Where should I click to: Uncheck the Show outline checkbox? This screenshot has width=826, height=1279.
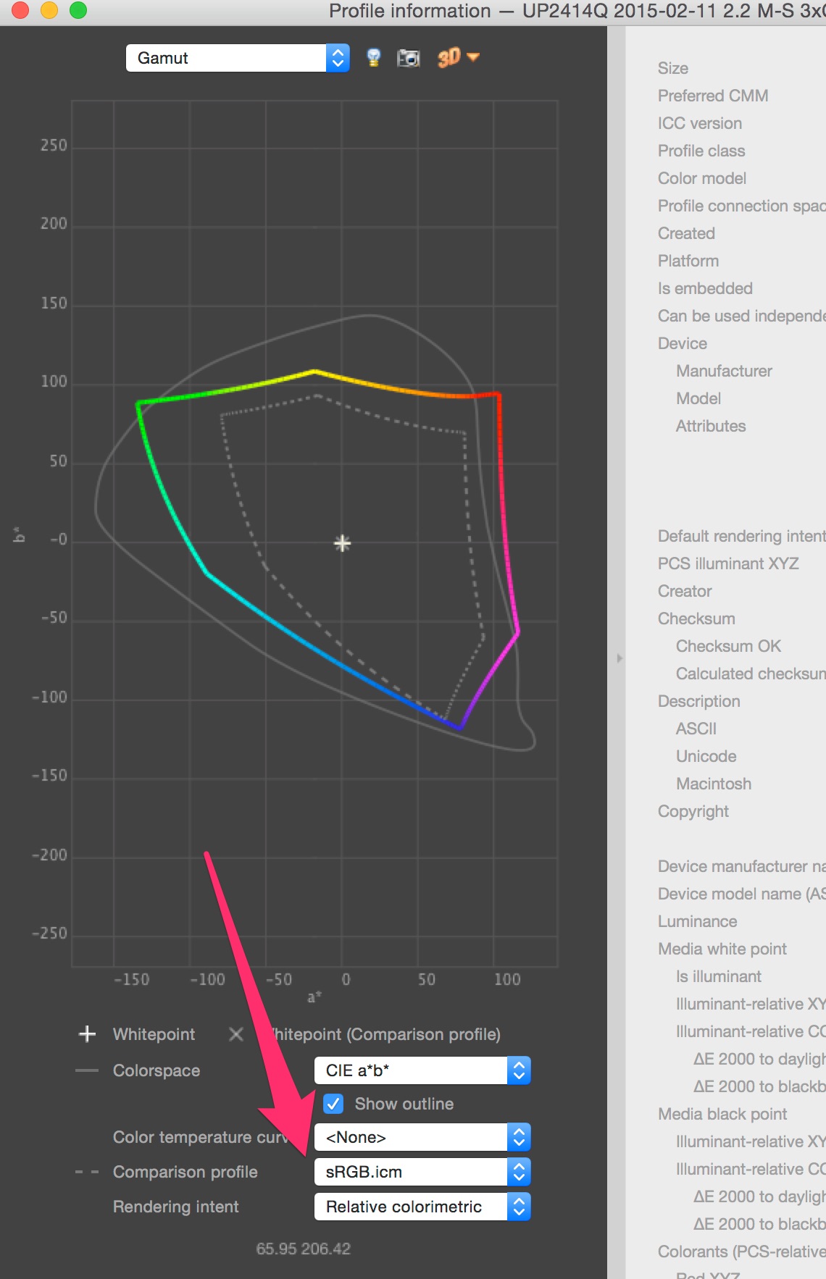pyautogui.click(x=333, y=1104)
